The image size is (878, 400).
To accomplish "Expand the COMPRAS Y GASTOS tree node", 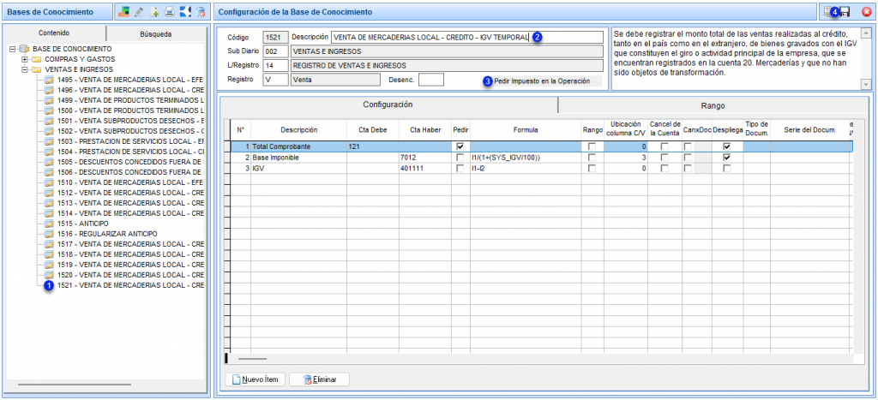I will 25,59.
